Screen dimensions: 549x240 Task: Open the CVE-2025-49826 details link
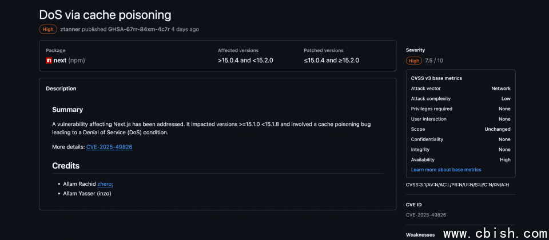click(x=109, y=147)
